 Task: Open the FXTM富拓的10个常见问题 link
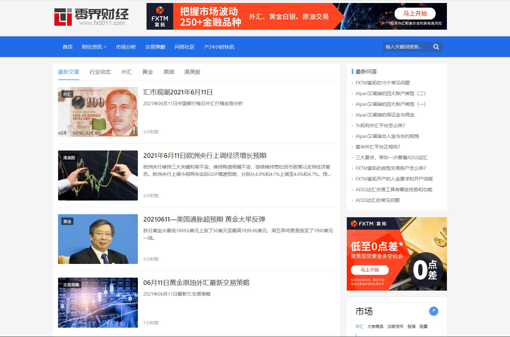click(x=382, y=83)
